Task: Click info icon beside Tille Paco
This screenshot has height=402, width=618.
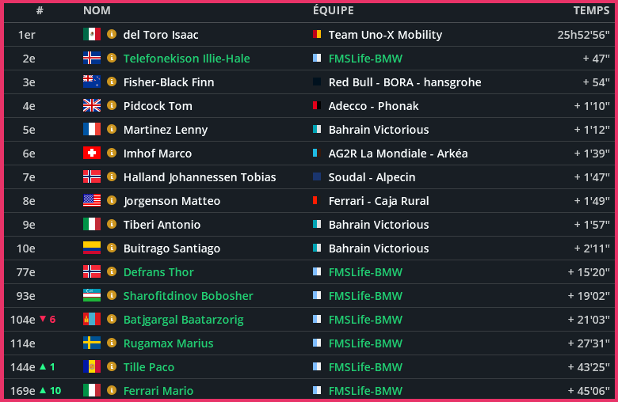Action: click(112, 367)
